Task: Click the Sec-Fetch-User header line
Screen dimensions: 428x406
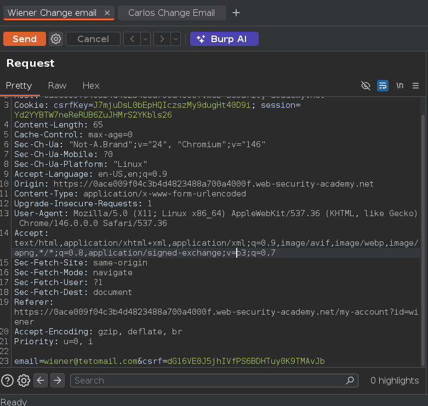Action: pyautogui.click(x=59, y=282)
